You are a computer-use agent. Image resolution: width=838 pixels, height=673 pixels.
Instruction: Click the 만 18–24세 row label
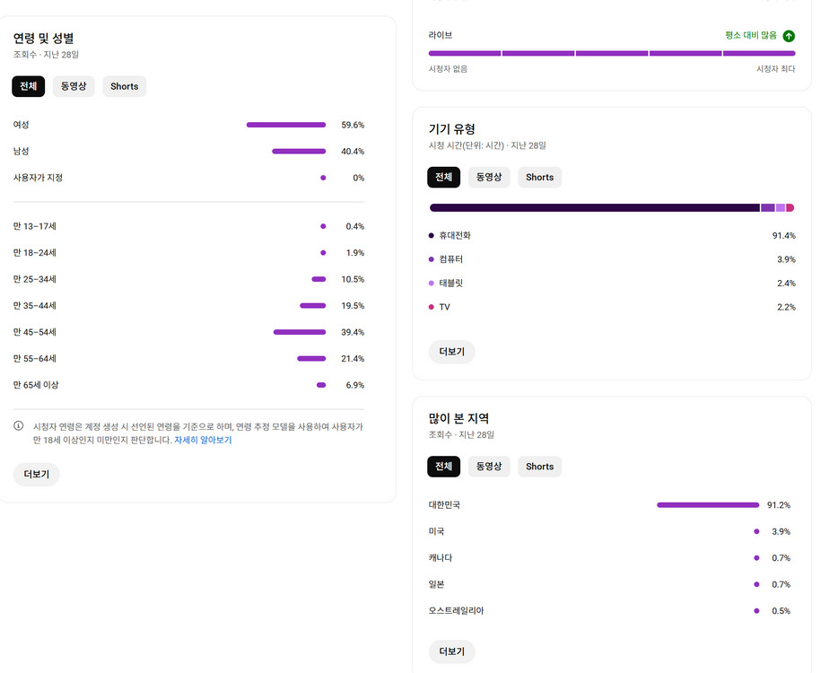[x=35, y=252]
